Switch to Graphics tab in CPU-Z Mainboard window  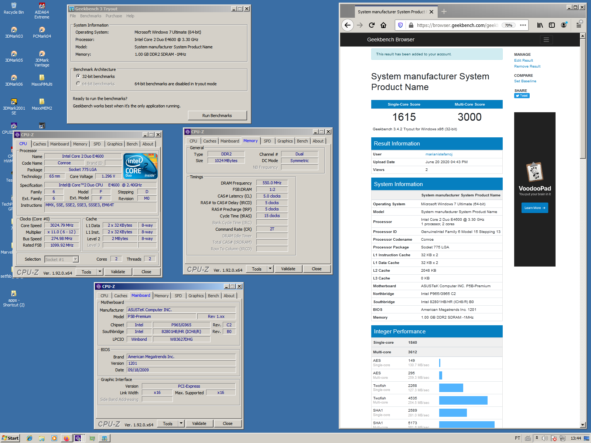click(196, 296)
